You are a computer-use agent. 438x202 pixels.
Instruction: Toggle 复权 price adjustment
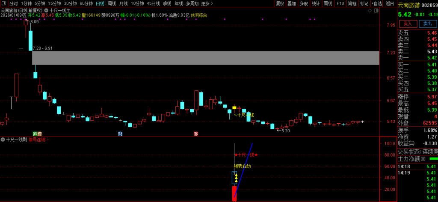280,3
